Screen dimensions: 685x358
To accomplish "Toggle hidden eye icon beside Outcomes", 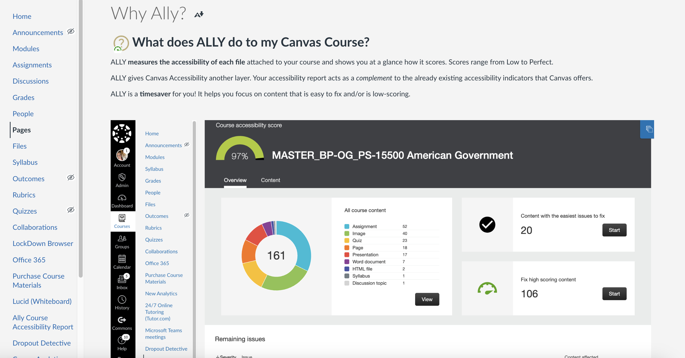I will (71, 177).
